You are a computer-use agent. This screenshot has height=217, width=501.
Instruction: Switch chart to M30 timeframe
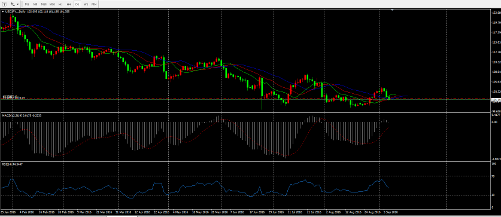[x=52, y=4]
